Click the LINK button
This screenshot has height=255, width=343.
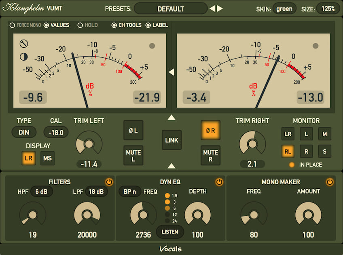point(172,140)
